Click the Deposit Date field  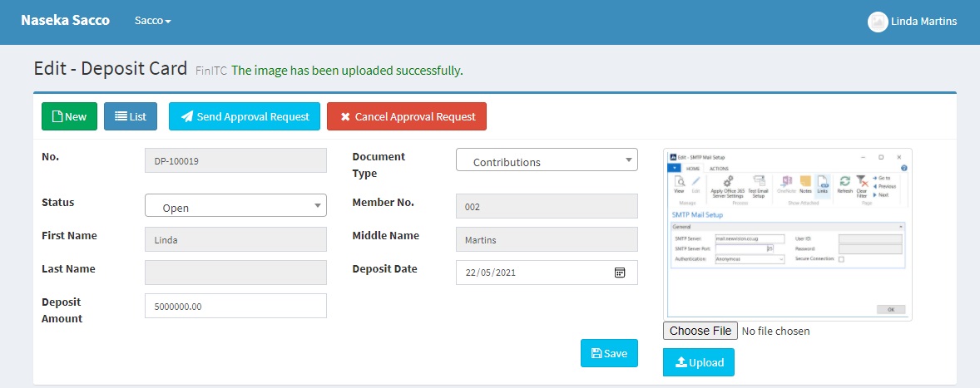532,273
